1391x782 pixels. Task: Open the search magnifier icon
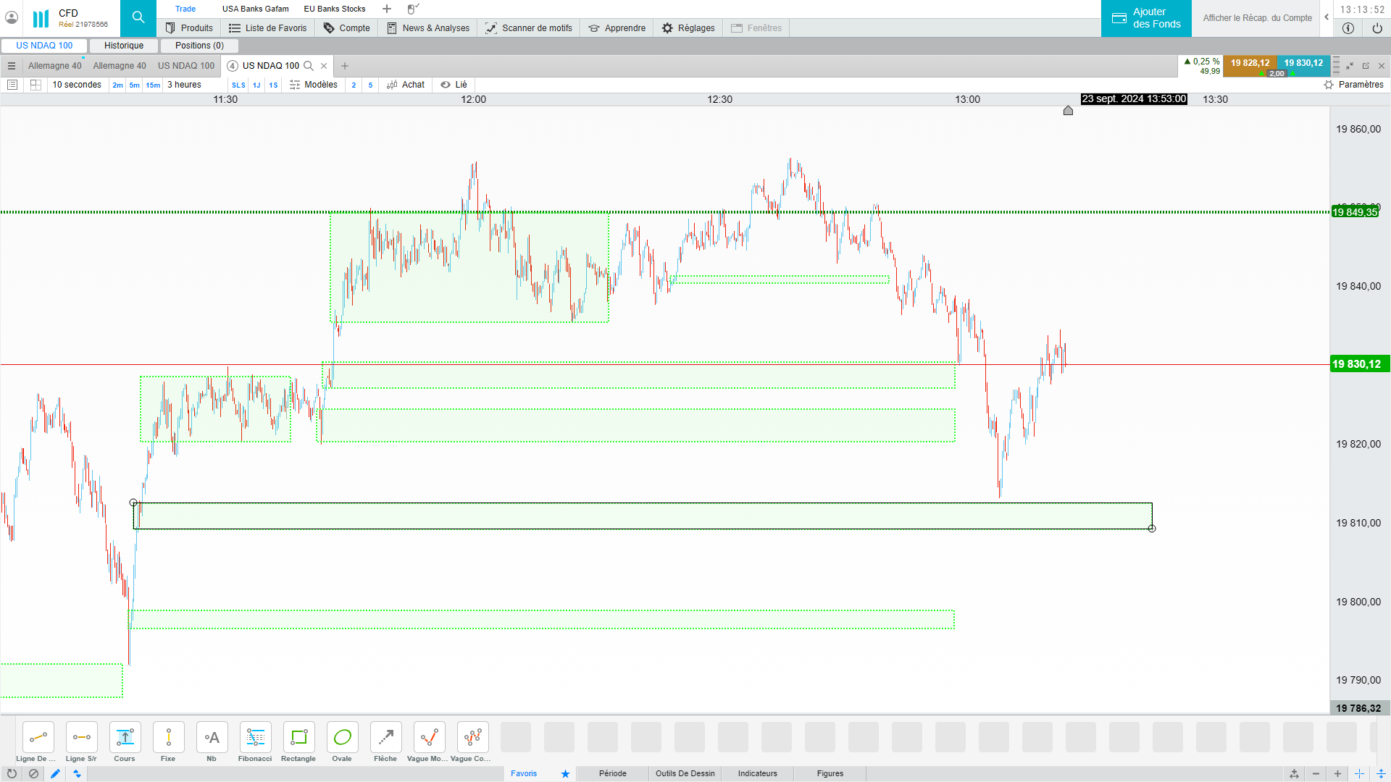click(138, 17)
